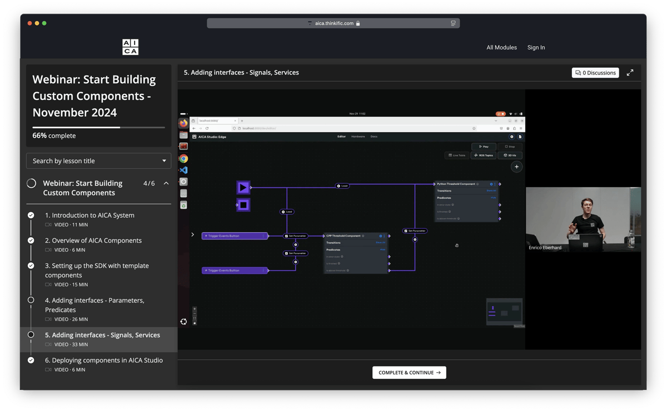Click the completed checkmark of lesson 6

coord(31,360)
